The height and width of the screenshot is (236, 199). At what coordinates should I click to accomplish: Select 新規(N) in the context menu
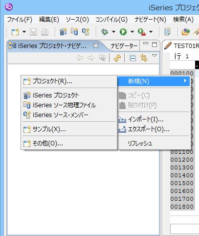click(x=154, y=81)
